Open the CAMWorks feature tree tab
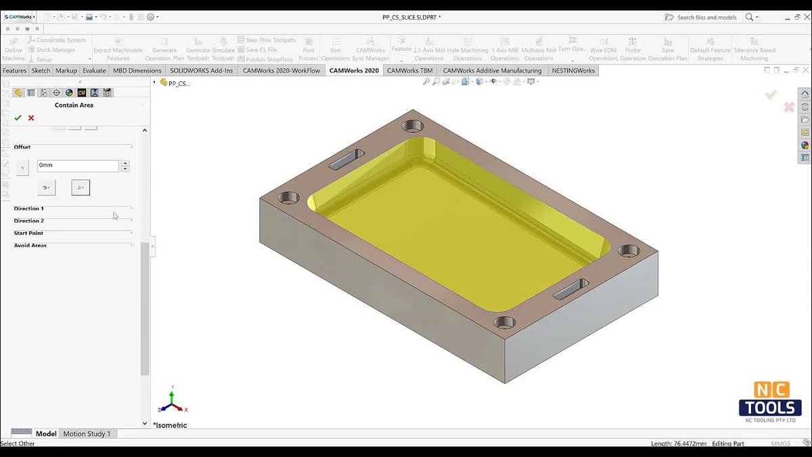The height and width of the screenshot is (457, 812). (82, 93)
